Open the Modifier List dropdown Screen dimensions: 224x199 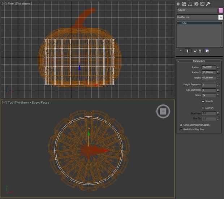[220, 17]
